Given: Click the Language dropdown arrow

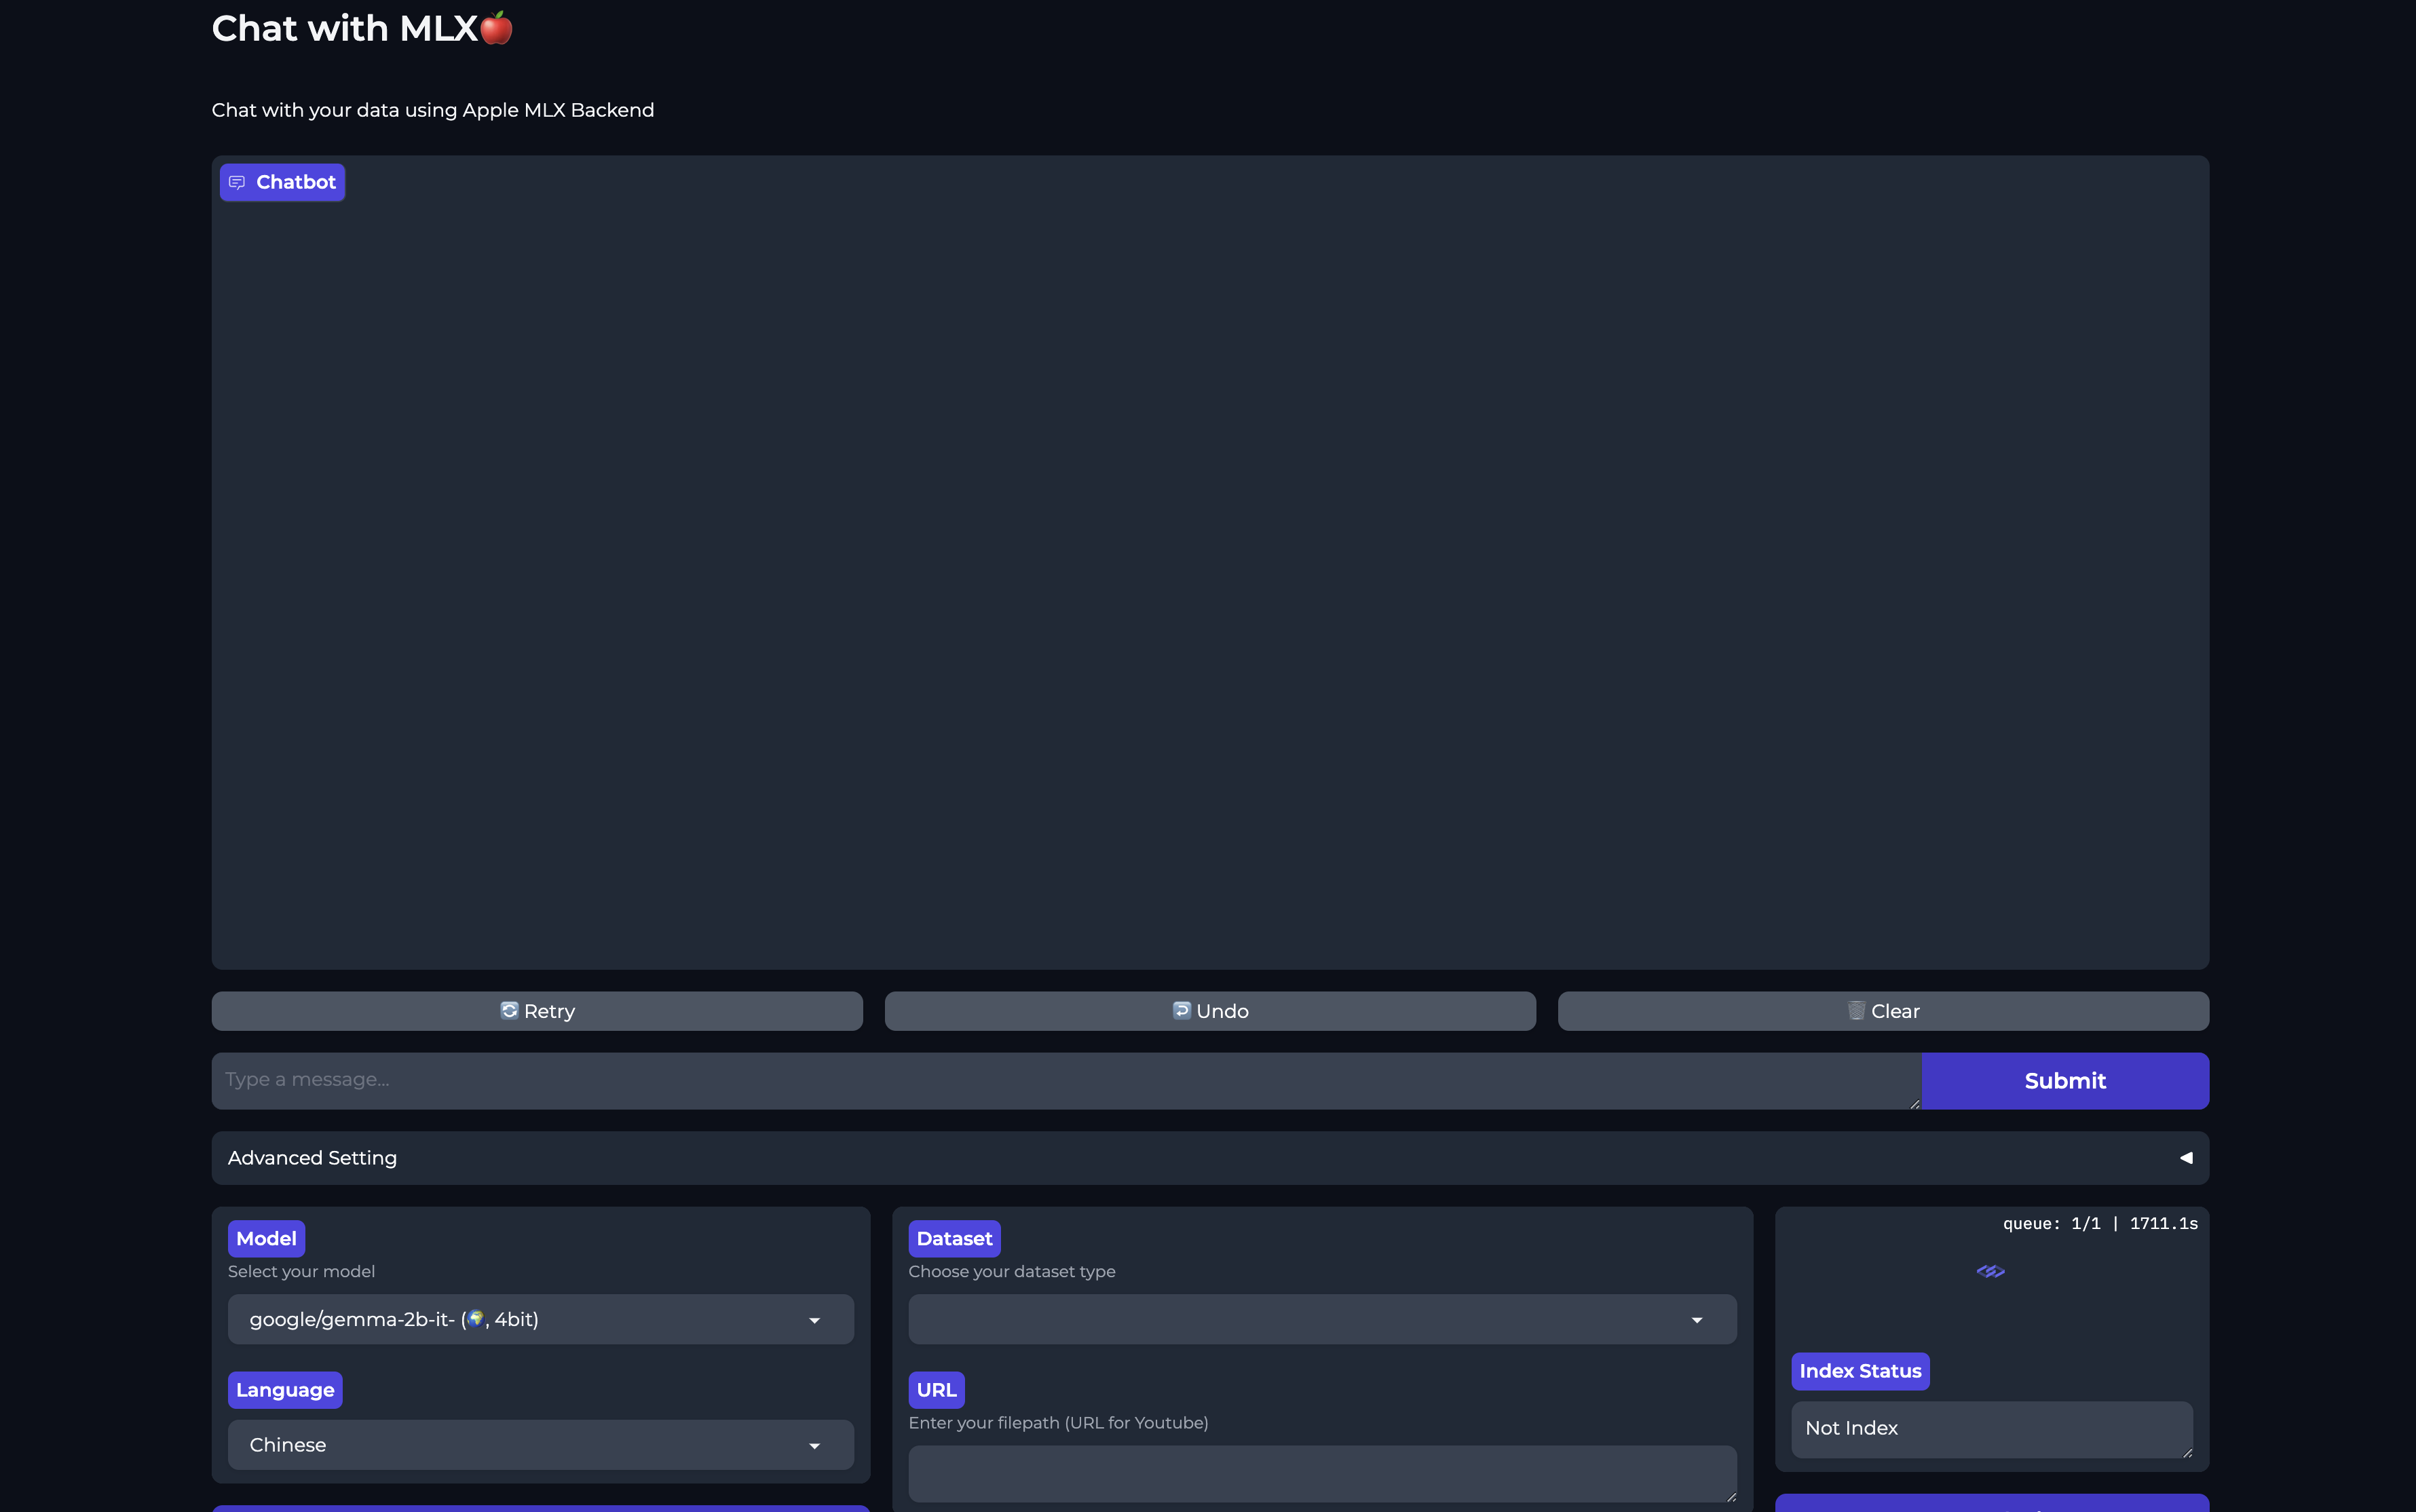Looking at the screenshot, I should click(x=815, y=1447).
